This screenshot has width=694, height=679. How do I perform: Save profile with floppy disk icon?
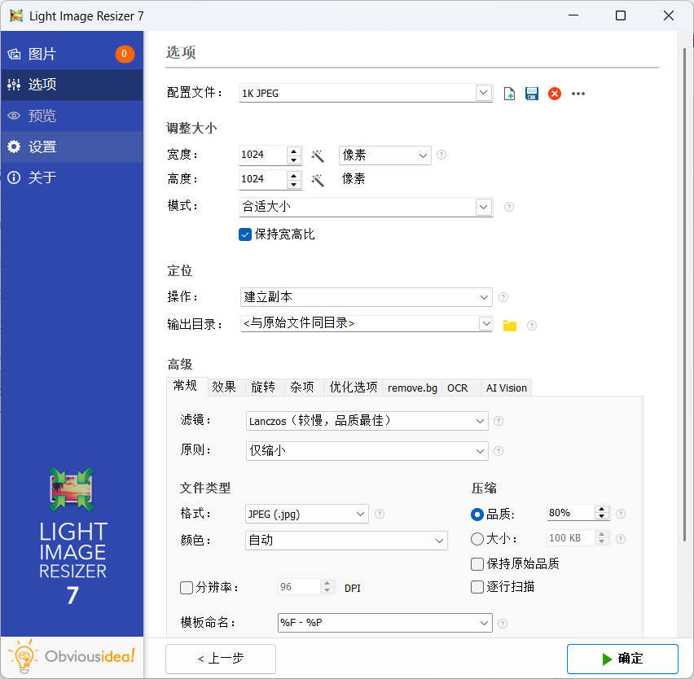(x=532, y=94)
